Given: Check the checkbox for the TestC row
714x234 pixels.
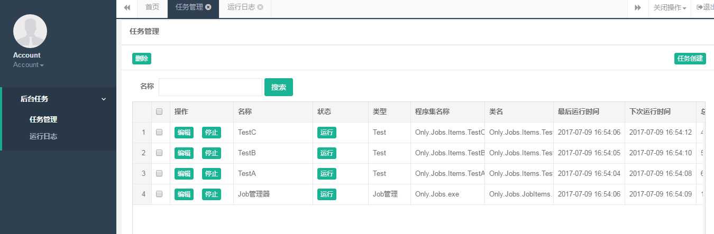Looking at the screenshot, I should (159, 132).
